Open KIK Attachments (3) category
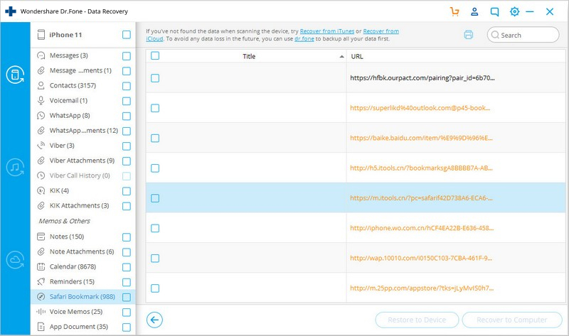Viewport: 569px width, 336px height. pos(79,205)
